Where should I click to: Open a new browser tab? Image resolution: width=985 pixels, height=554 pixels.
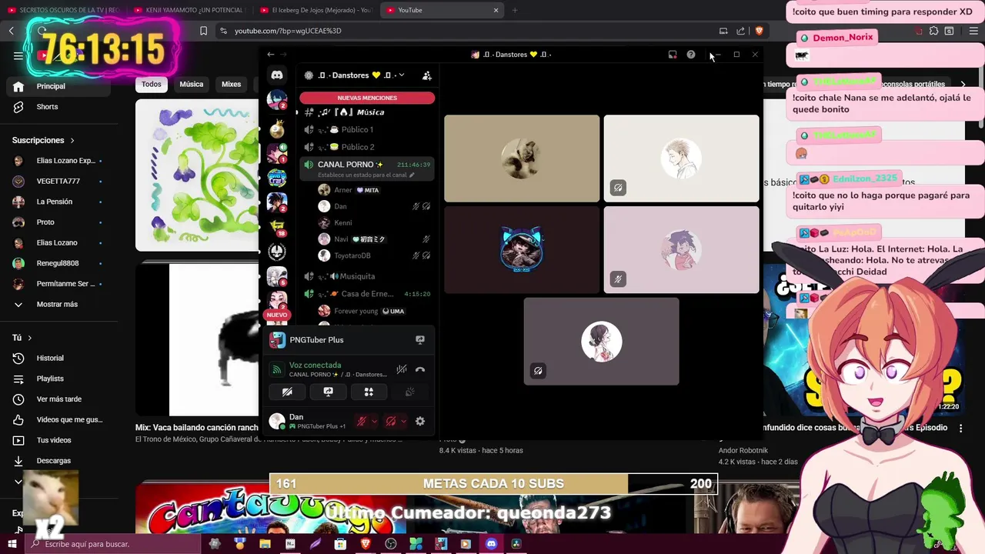[515, 10]
